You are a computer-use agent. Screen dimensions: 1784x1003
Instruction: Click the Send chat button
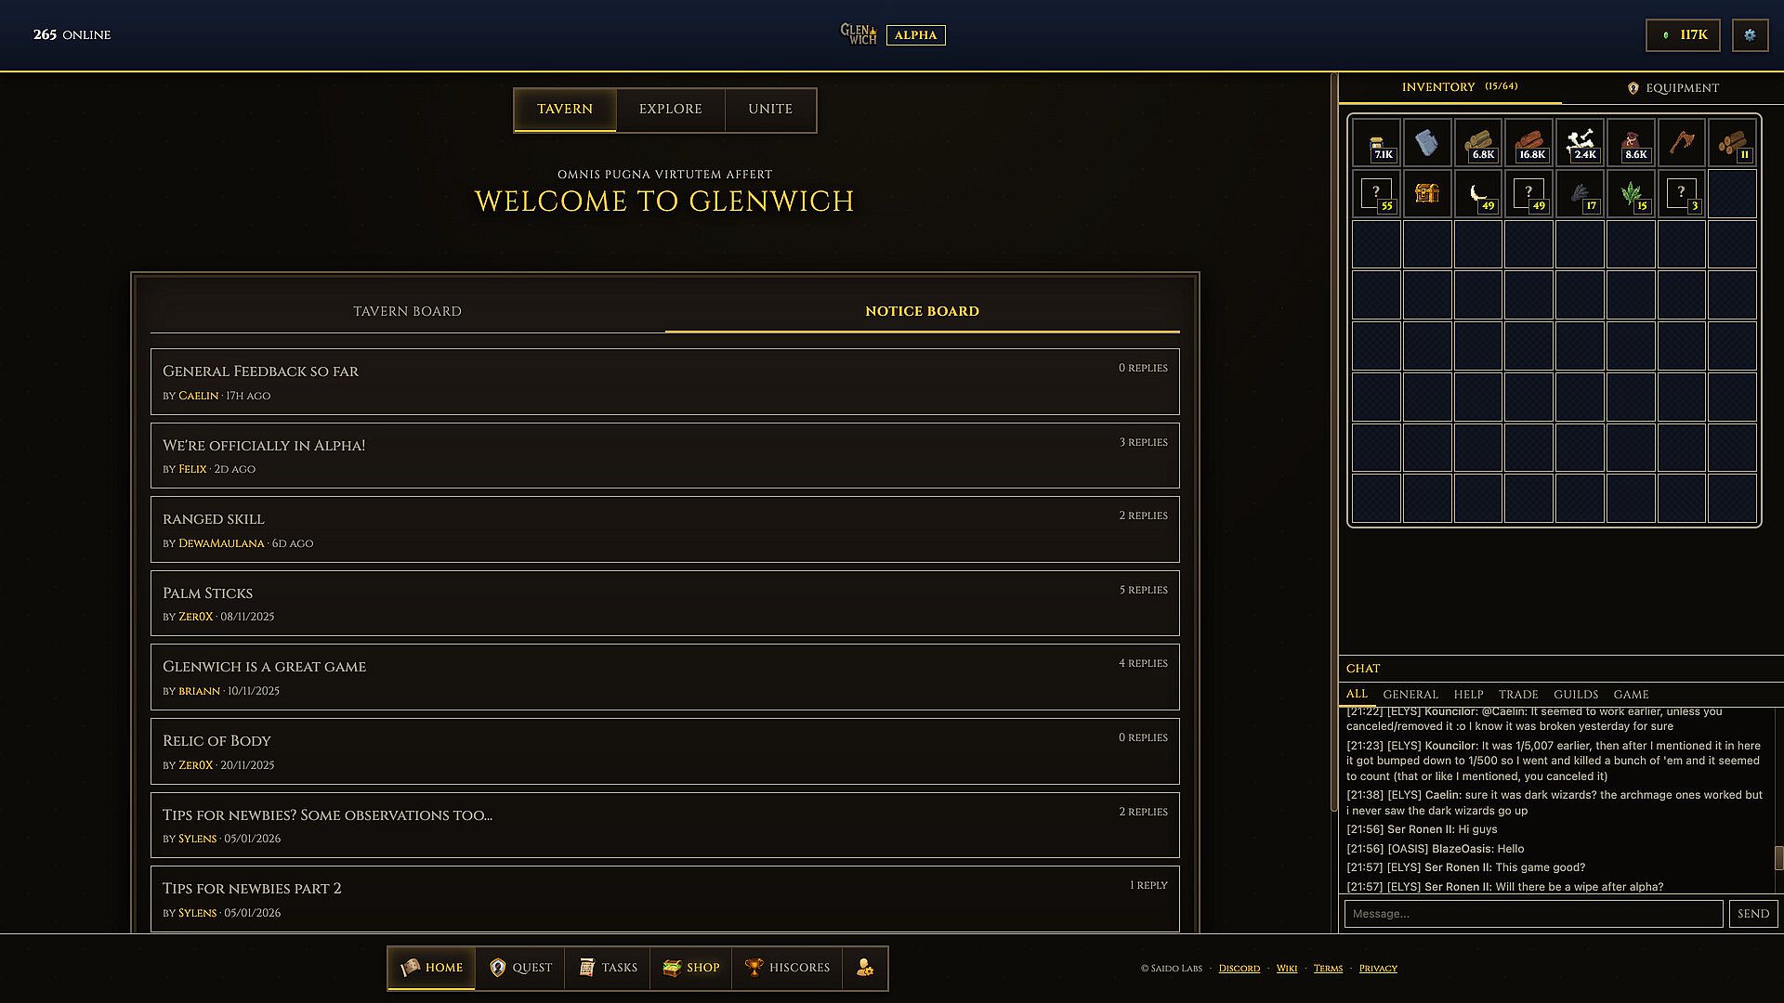(1752, 914)
